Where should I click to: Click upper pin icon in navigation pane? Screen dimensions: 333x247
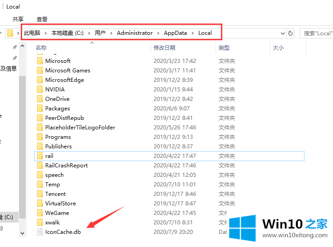[x=14, y=47]
